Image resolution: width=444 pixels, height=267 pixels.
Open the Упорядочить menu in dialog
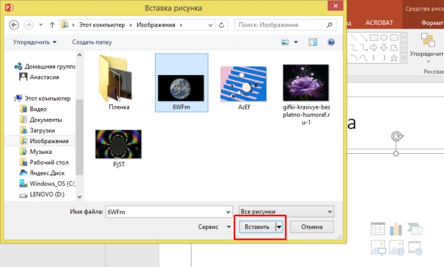(x=34, y=42)
